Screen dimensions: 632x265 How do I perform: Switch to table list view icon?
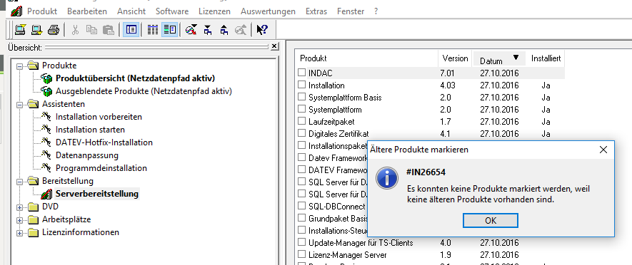click(x=152, y=30)
